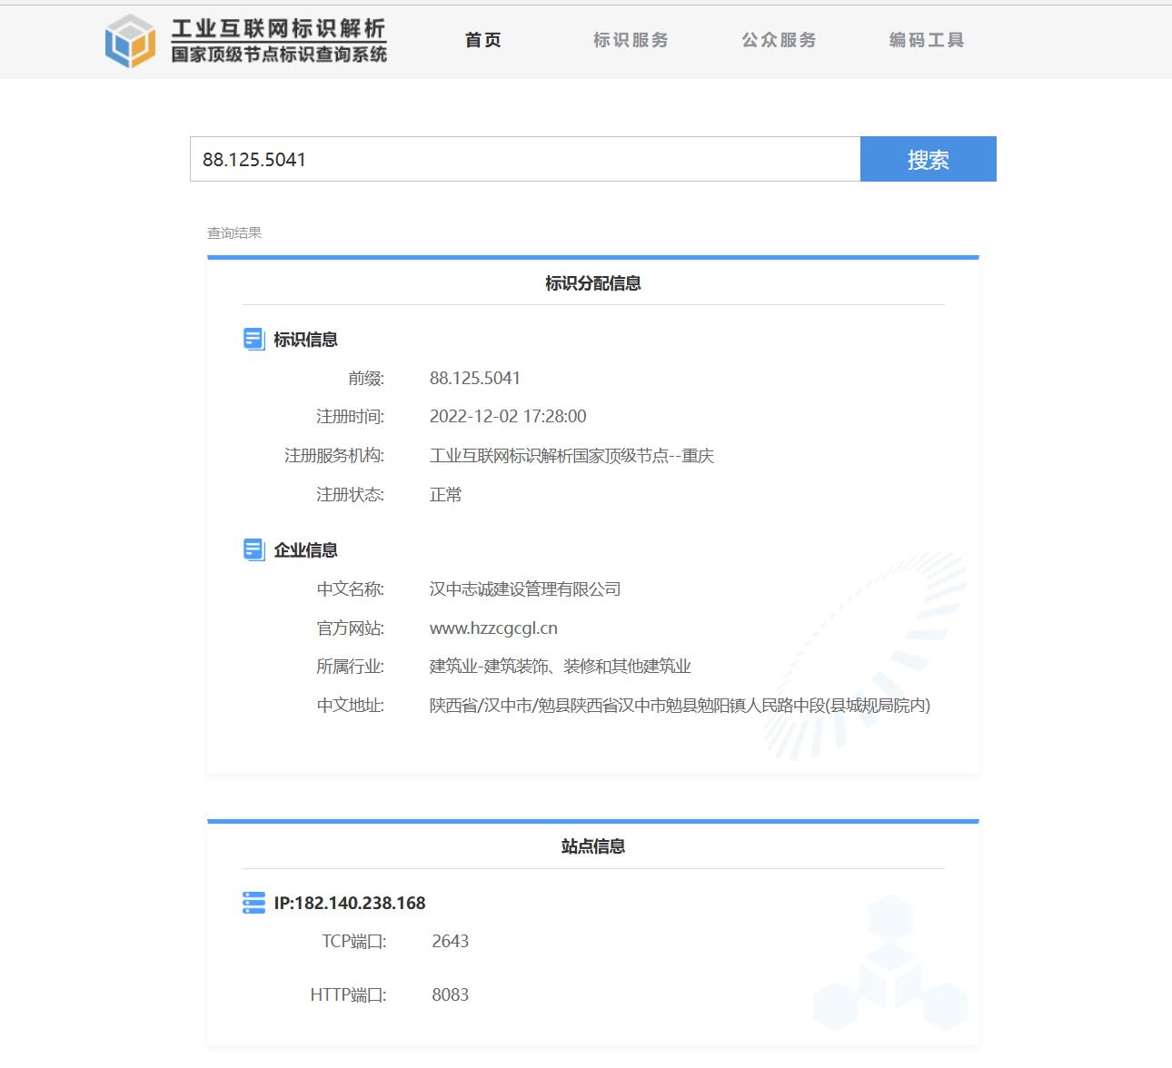The width and height of the screenshot is (1172, 1068).
Task: Click the 标识分配信息 section heading
Action: point(592,283)
